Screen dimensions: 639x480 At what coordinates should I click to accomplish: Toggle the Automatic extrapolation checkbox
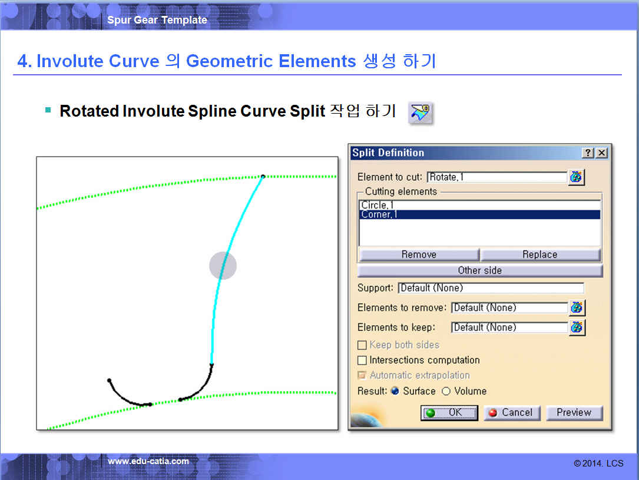(x=362, y=376)
